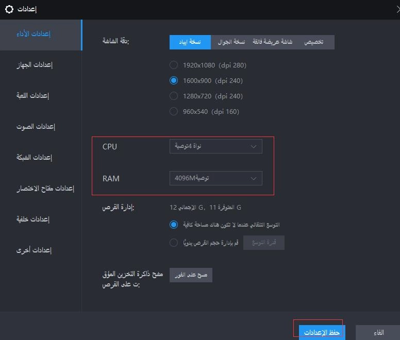This screenshot has height=340, width=400.
Task: Open إعدادات الصوت audio settings tab
Action: pyautogui.click(x=36, y=126)
